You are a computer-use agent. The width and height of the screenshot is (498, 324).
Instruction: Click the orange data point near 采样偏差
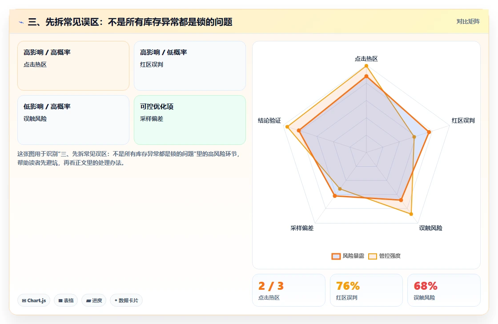tap(335, 196)
